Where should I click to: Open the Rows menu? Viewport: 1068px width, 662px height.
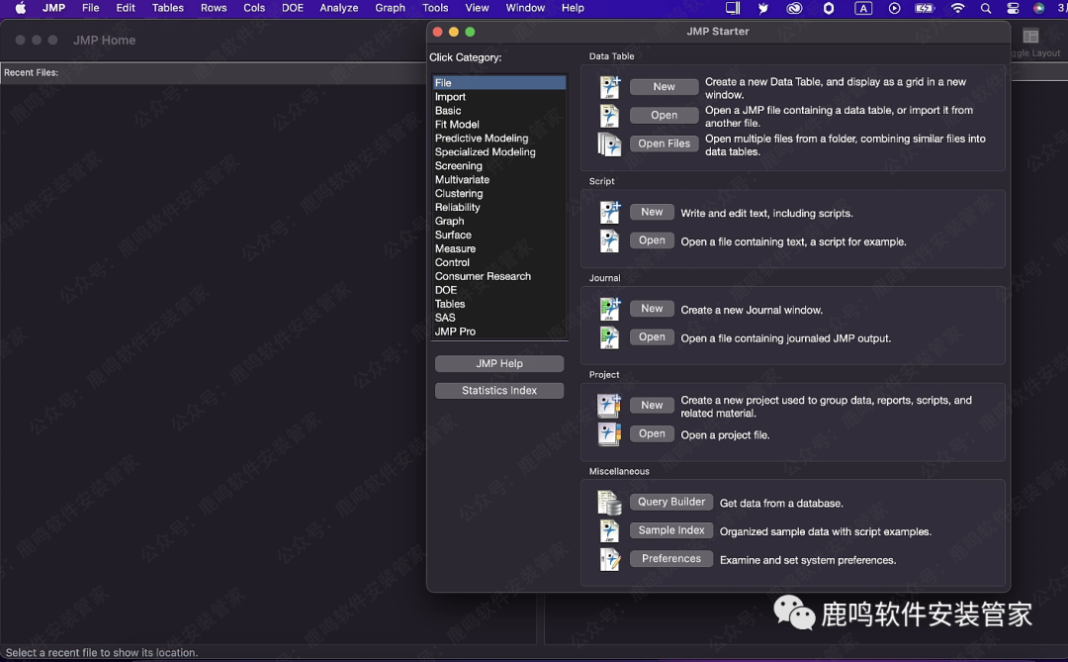[x=214, y=8]
